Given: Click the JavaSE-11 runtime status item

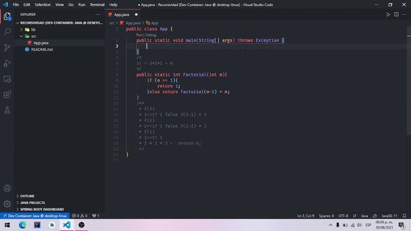Looking at the screenshot, I should point(389,216).
